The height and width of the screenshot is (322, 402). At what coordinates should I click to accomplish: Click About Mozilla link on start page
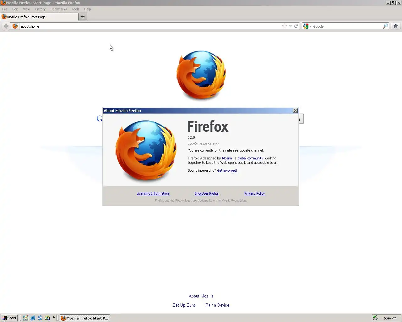(x=201, y=296)
